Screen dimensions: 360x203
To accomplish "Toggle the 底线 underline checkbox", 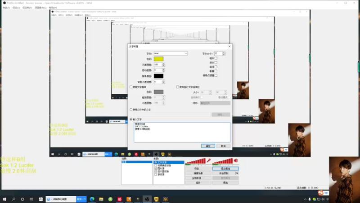I will point(216,67).
